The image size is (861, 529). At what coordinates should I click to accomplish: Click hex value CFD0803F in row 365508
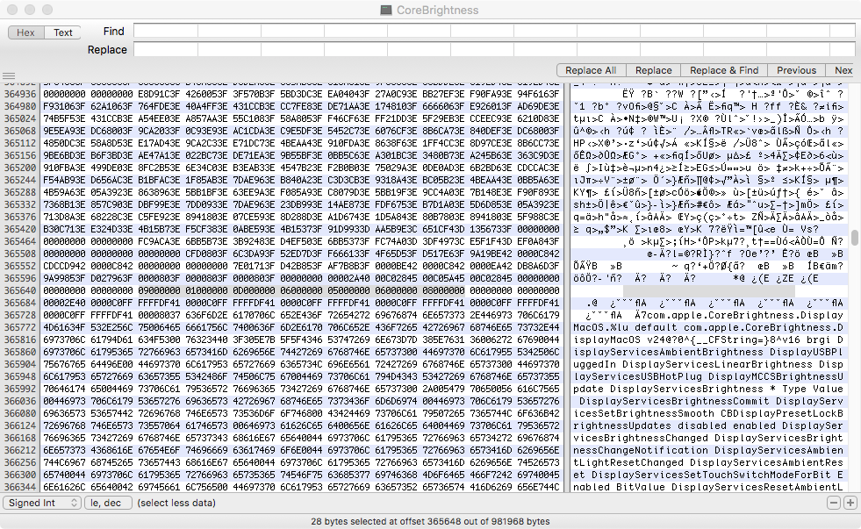pyautogui.click(x=206, y=254)
